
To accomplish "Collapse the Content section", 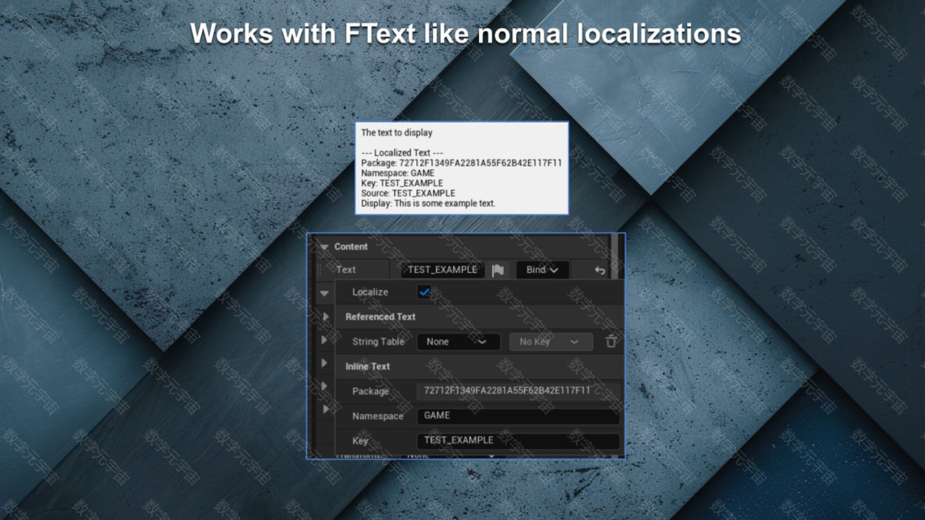I will click(323, 247).
